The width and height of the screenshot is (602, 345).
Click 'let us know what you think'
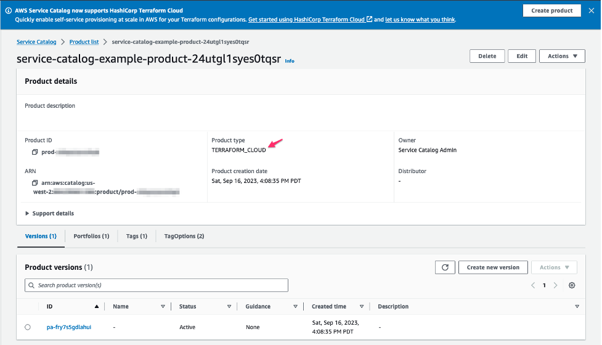point(420,20)
